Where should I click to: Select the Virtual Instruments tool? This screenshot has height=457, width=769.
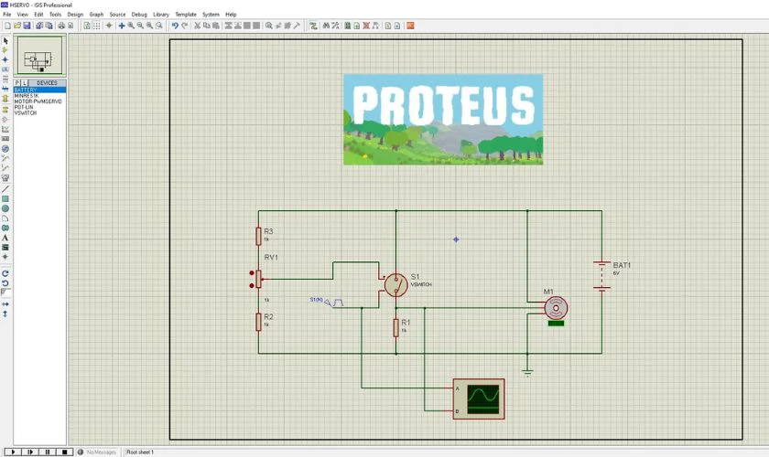tap(5, 178)
